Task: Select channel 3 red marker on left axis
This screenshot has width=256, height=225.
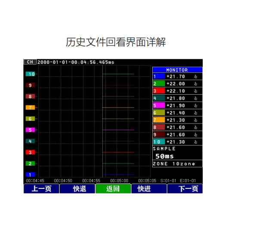Action: (31, 152)
